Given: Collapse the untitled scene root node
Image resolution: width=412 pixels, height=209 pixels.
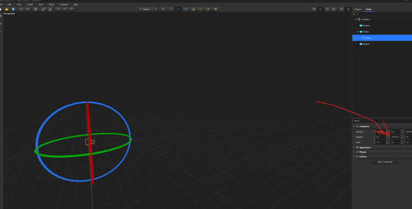Looking at the screenshot, I should point(356,19).
